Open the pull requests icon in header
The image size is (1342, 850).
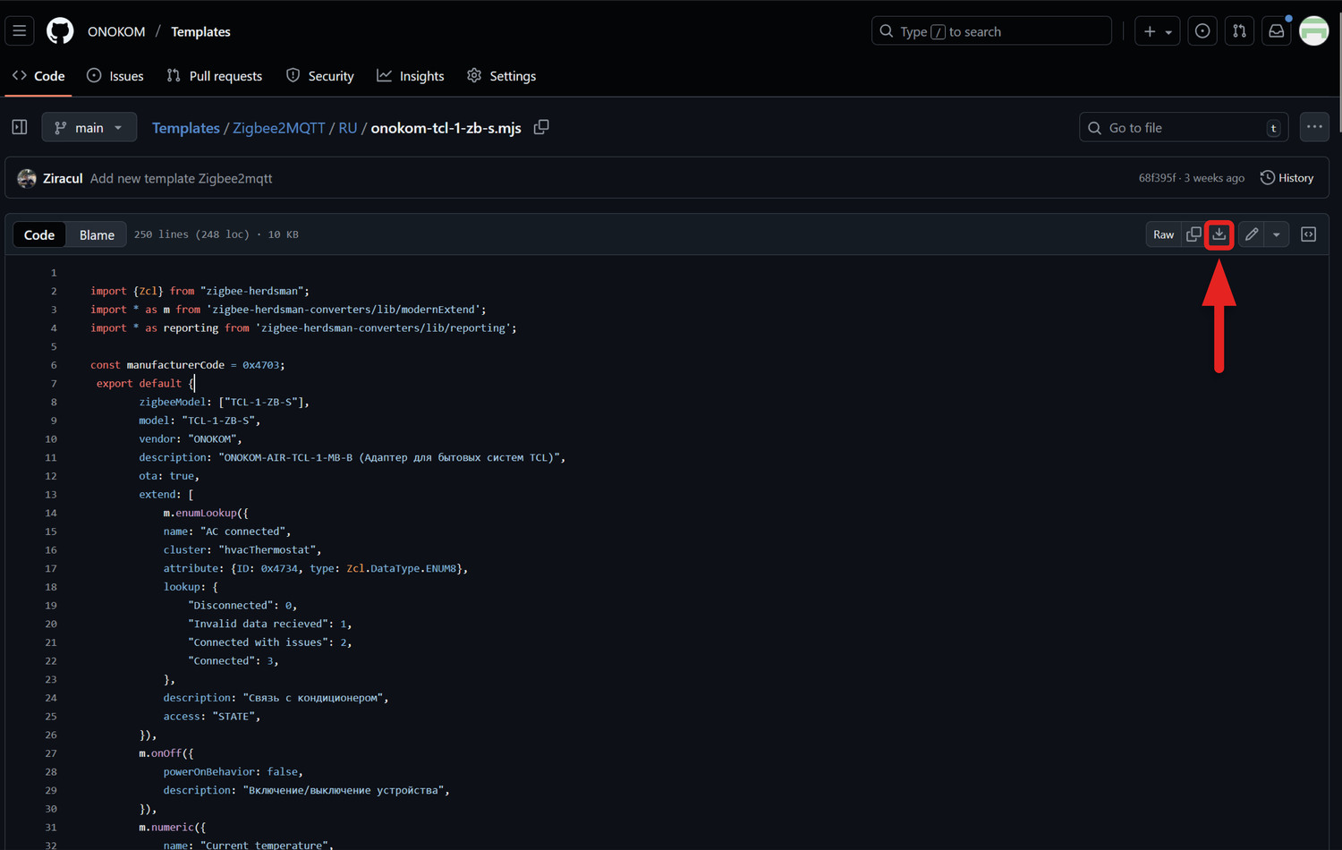pos(1239,31)
